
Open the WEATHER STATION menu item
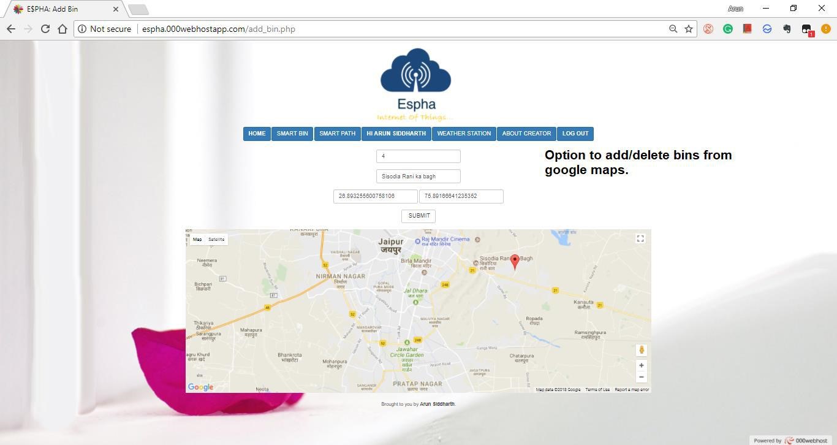pyautogui.click(x=464, y=134)
